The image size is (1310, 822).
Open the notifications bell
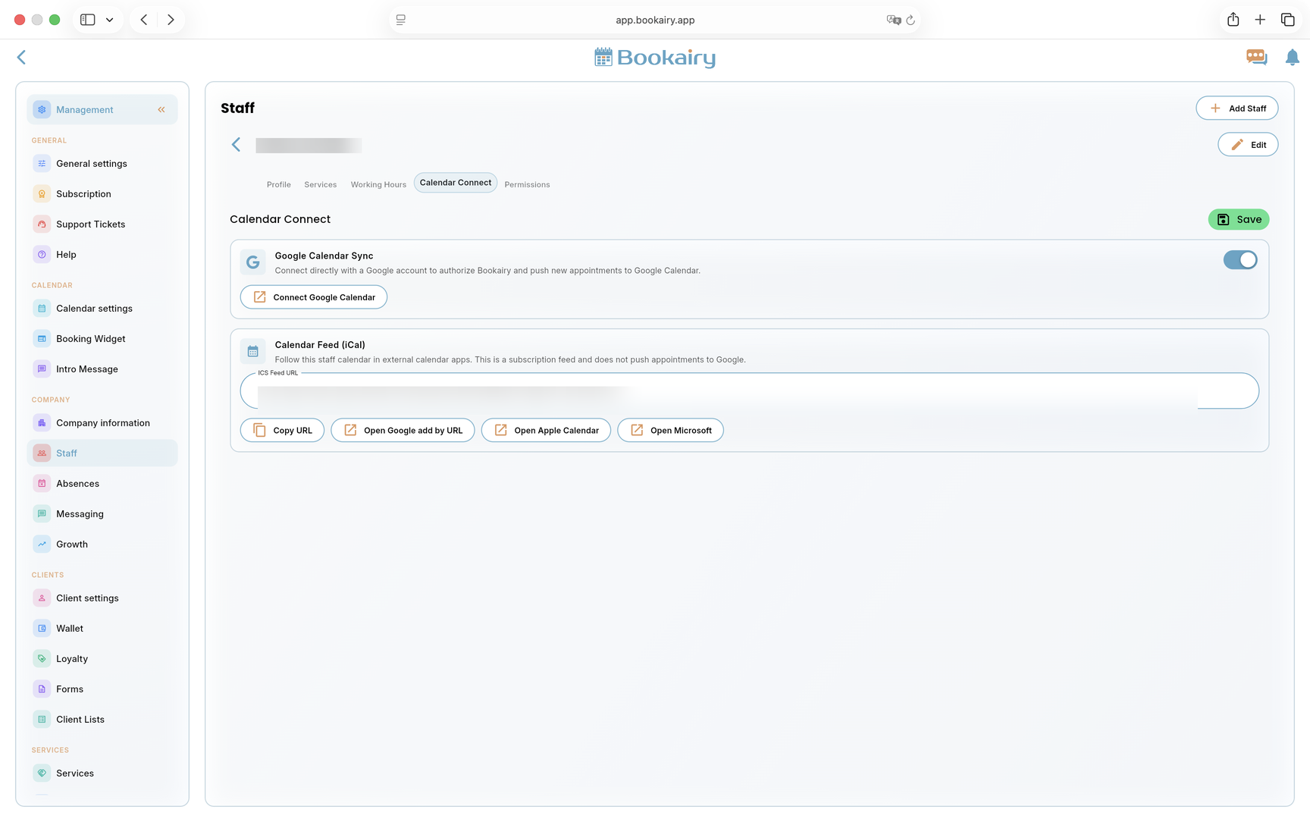(1293, 58)
